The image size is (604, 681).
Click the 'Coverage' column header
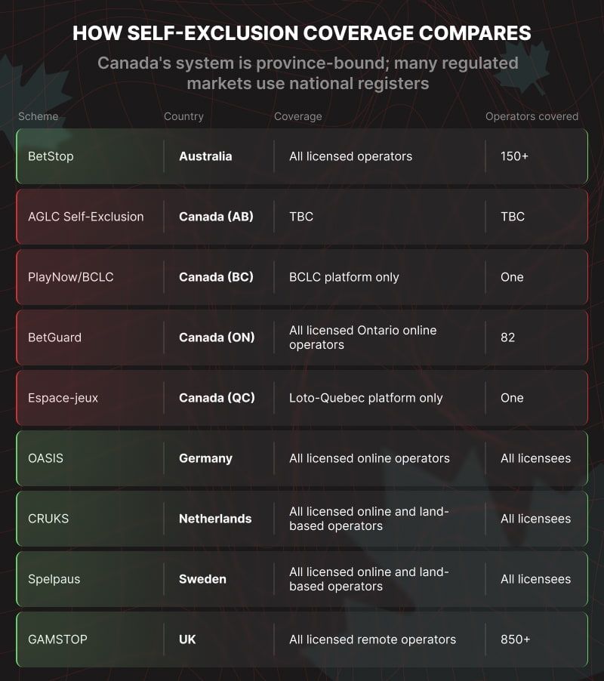tap(298, 116)
